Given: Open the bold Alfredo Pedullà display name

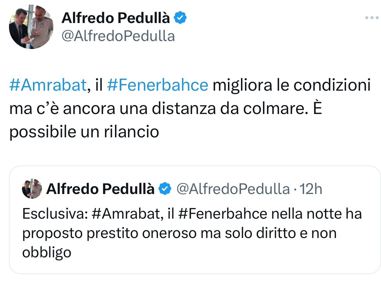Looking at the screenshot, I should [116, 18].
